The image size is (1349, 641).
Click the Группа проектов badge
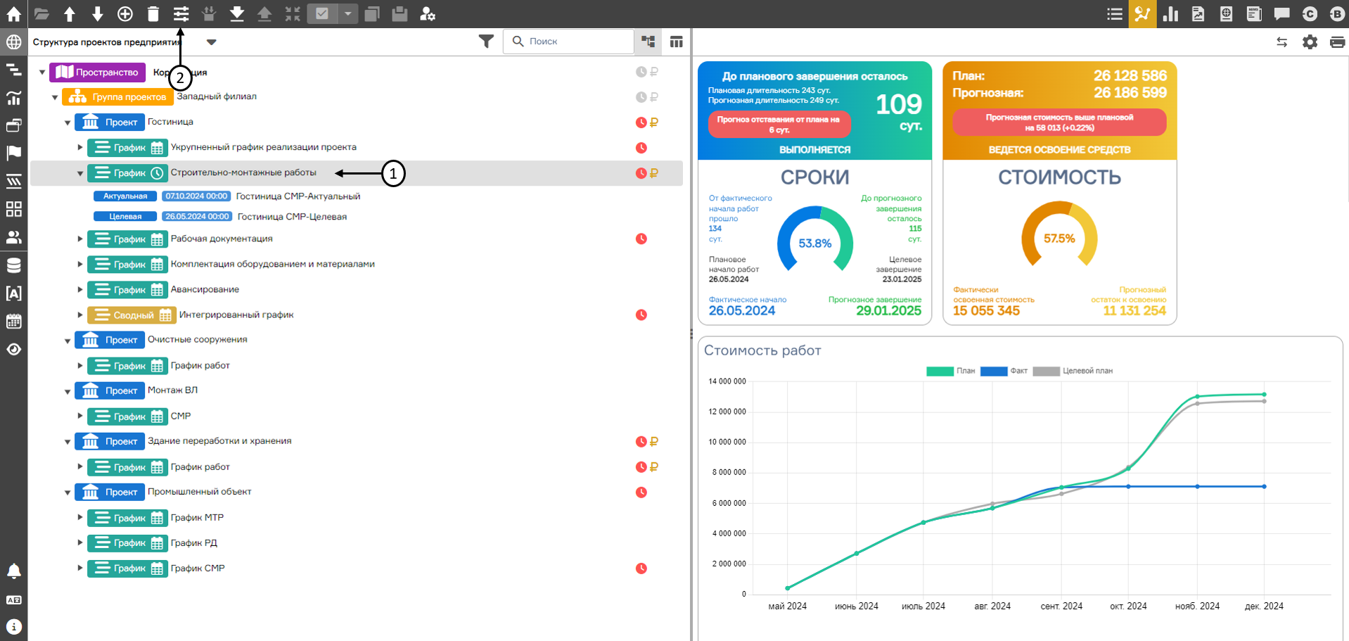click(x=117, y=97)
